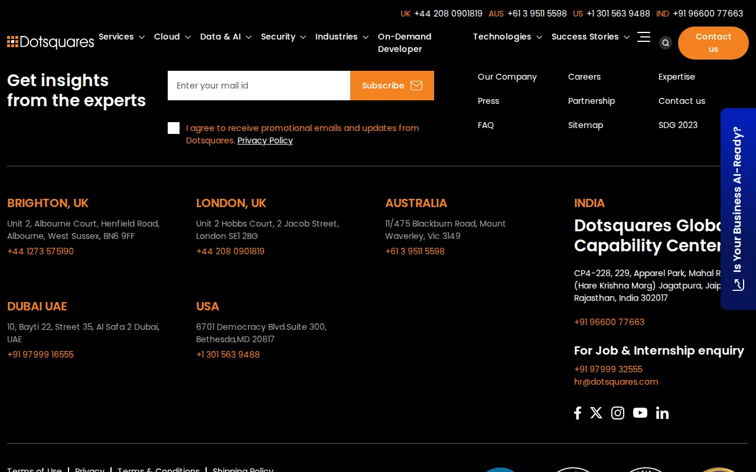Expand the Technologies dropdown menu
This screenshot has height=472, width=756.
pyautogui.click(x=507, y=37)
